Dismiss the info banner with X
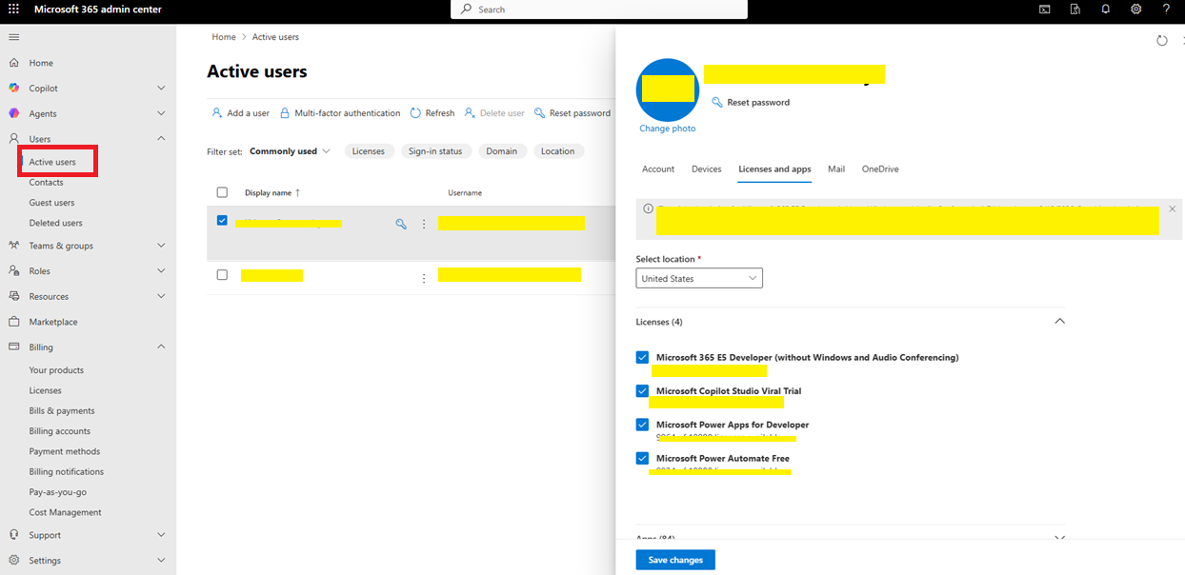This screenshot has width=1185, height=575. tap(1172, 208)
